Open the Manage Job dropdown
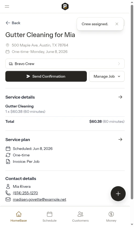Image resolution: width=134 pixels, height=227 pixels. coord(107,76)
